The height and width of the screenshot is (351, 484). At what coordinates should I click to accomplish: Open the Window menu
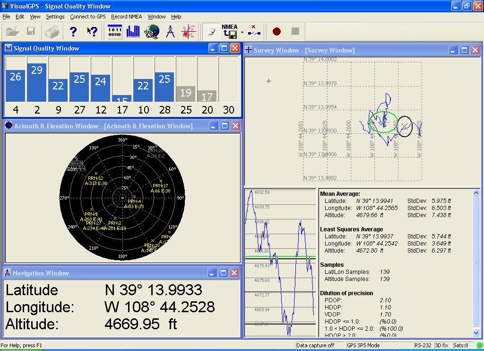(x=156, y=17)
